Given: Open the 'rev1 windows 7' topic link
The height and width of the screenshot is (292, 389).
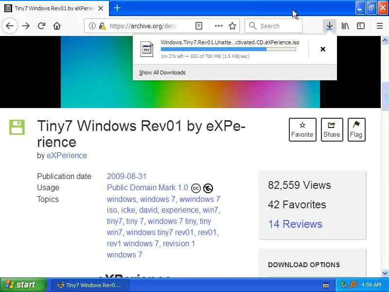Looking at the screenshot, I should point(132,243).
